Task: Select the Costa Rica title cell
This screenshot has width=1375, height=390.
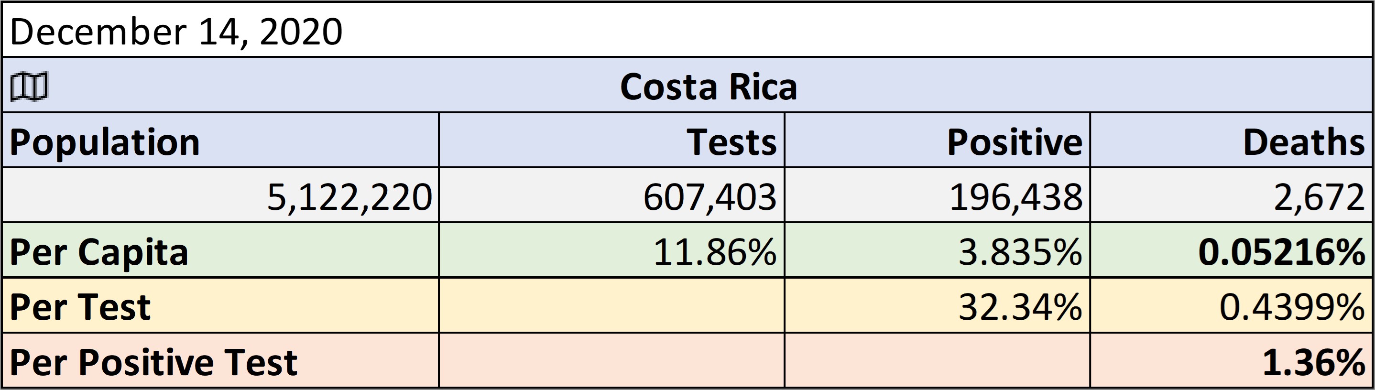Action: (687, 85)
